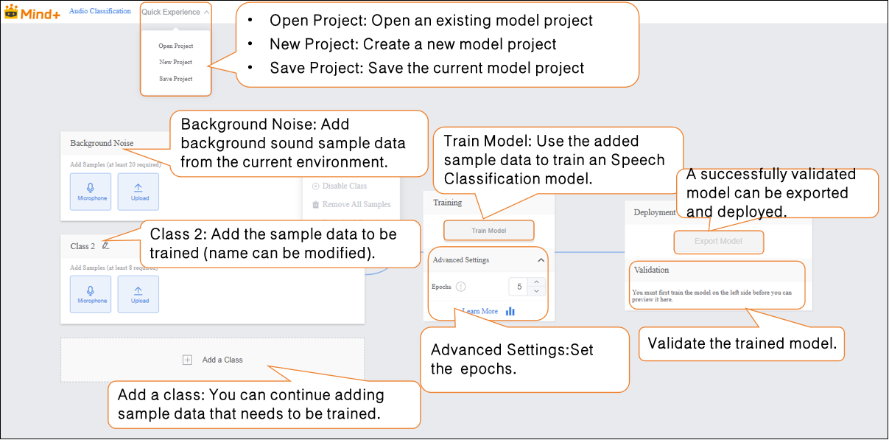The image size is (889, 440).
Task: Click the plus icon in Add a Class
Action: point(187,360)
